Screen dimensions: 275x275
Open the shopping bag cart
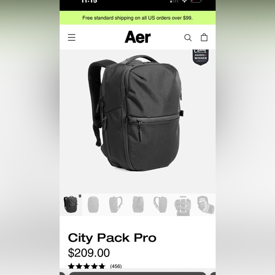pyautogui.click(x=204, y=37)
